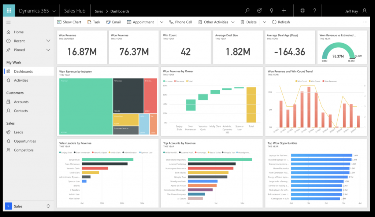Click the Sven Mortensen bar in Sales Leaders
The image size is (375, 217).
[105, 164]
